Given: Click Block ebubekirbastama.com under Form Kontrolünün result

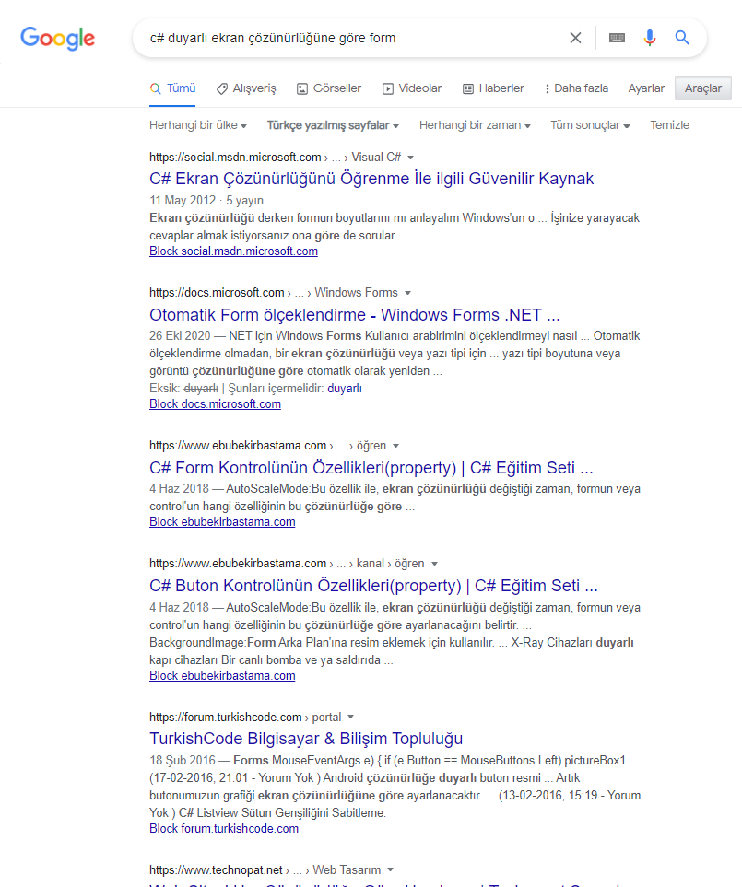Looking at the screenshot, I should [222, 522].
